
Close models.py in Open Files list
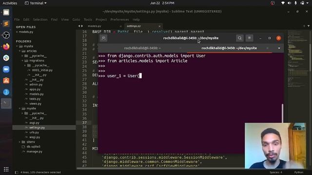(17, 32)
